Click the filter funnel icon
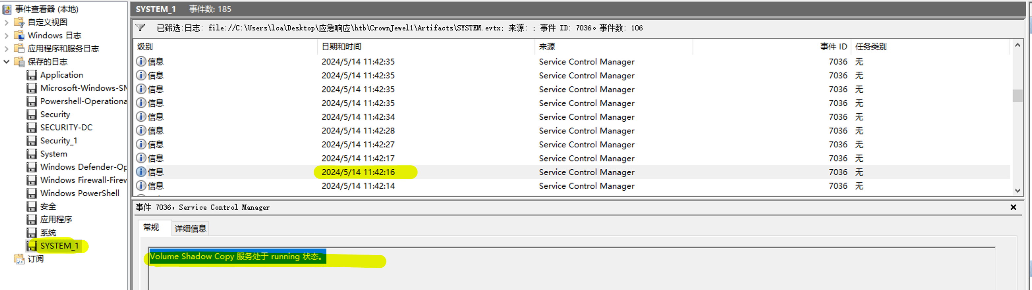 [x=140, y=28]
